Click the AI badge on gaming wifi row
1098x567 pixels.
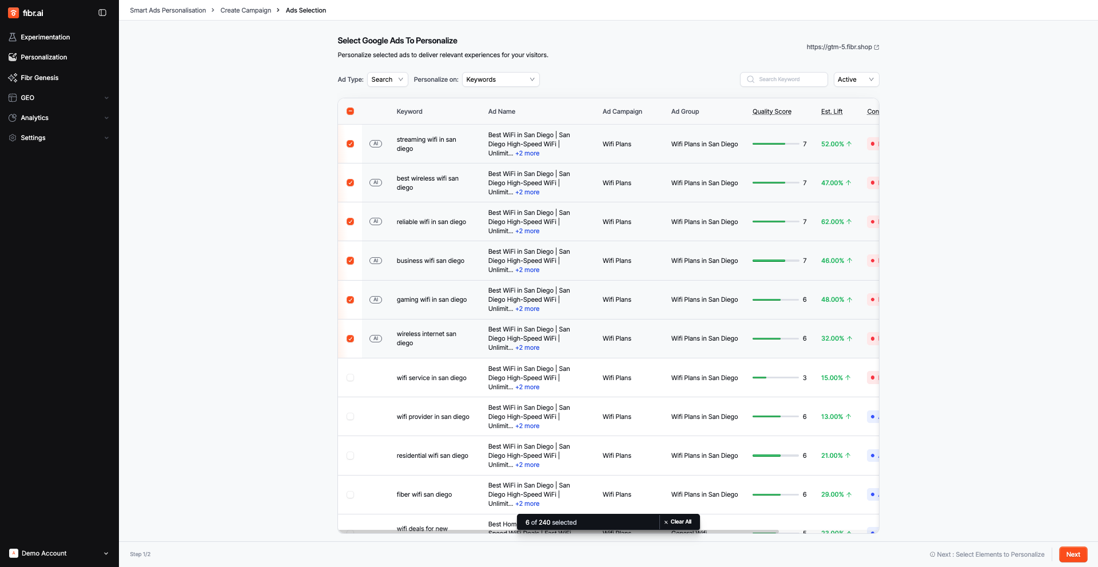pyautogui.click(x=376, y=300)
